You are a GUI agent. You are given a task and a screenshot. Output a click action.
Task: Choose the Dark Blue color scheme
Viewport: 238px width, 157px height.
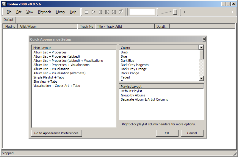click(128, 61)
